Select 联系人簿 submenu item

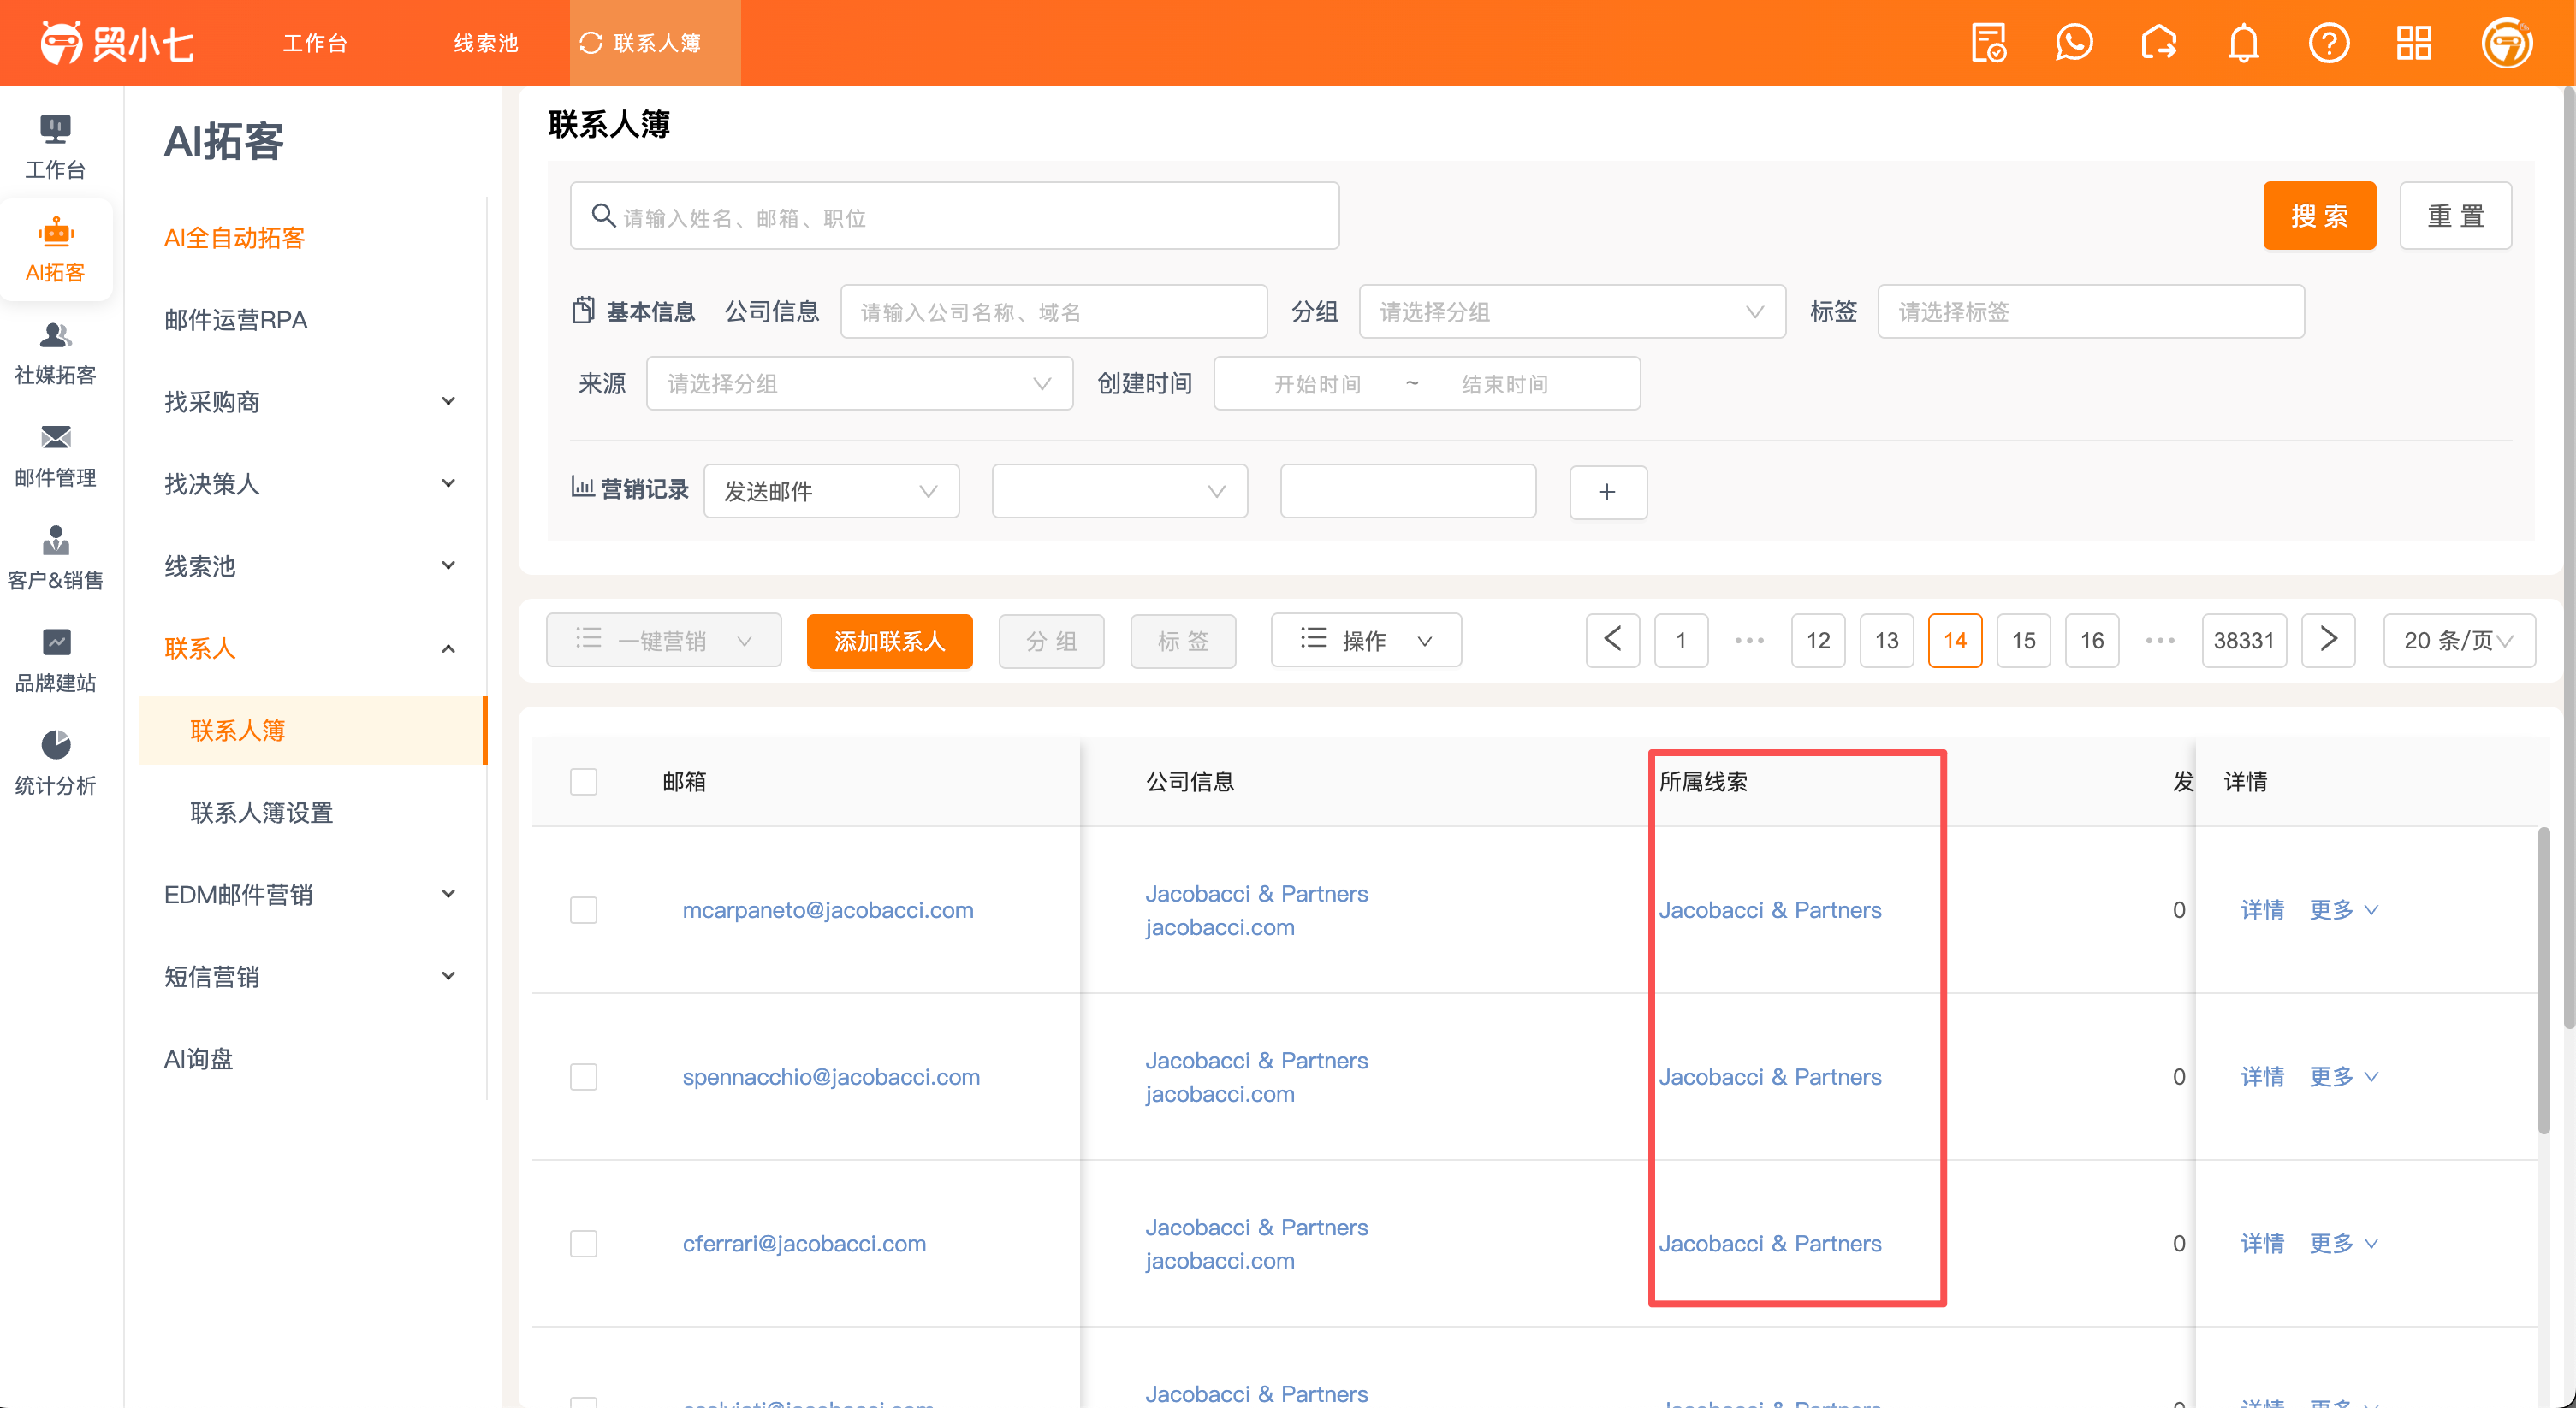coord(311,731)
